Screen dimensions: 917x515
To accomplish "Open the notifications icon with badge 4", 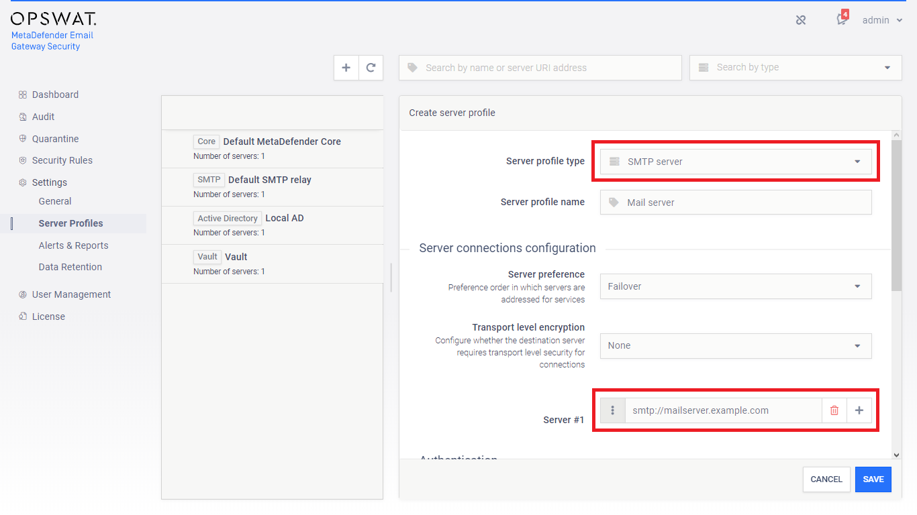I will click(x=842, y=19).
